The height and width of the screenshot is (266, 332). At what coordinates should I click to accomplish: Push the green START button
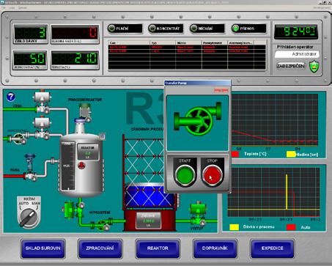(x=185, y=175)
